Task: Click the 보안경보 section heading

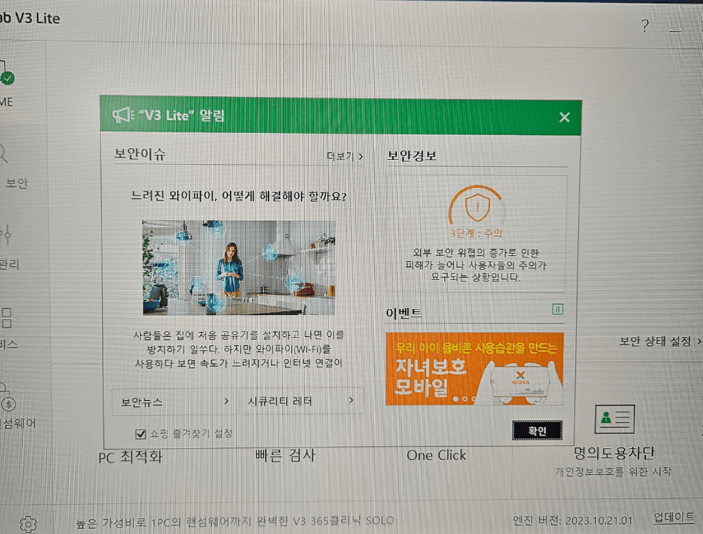Action: click(412, 156)
